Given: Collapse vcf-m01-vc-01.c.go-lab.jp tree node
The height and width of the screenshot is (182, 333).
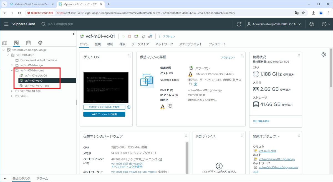Looking at the screenshot, I should tap(4, 50).
